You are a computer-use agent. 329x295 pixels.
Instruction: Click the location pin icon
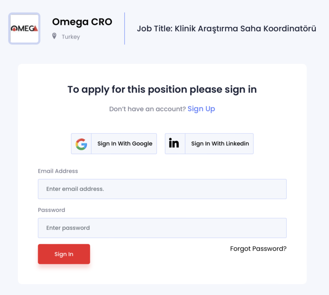[x=54, y=36]
